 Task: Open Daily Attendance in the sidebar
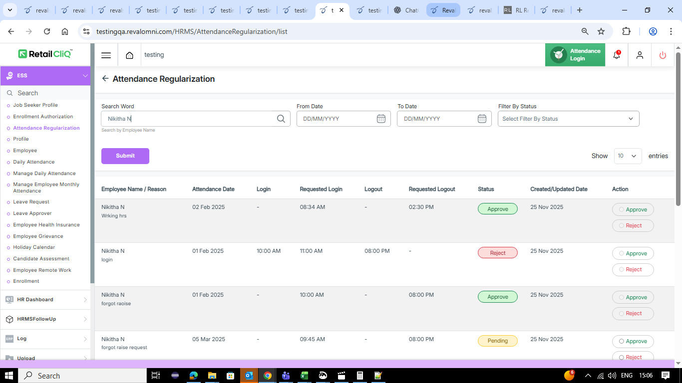pos(34,162)
